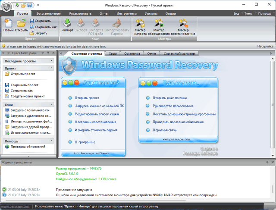
Task: Click the Настройка button on tip bar
Action: [x=265, y=46]
